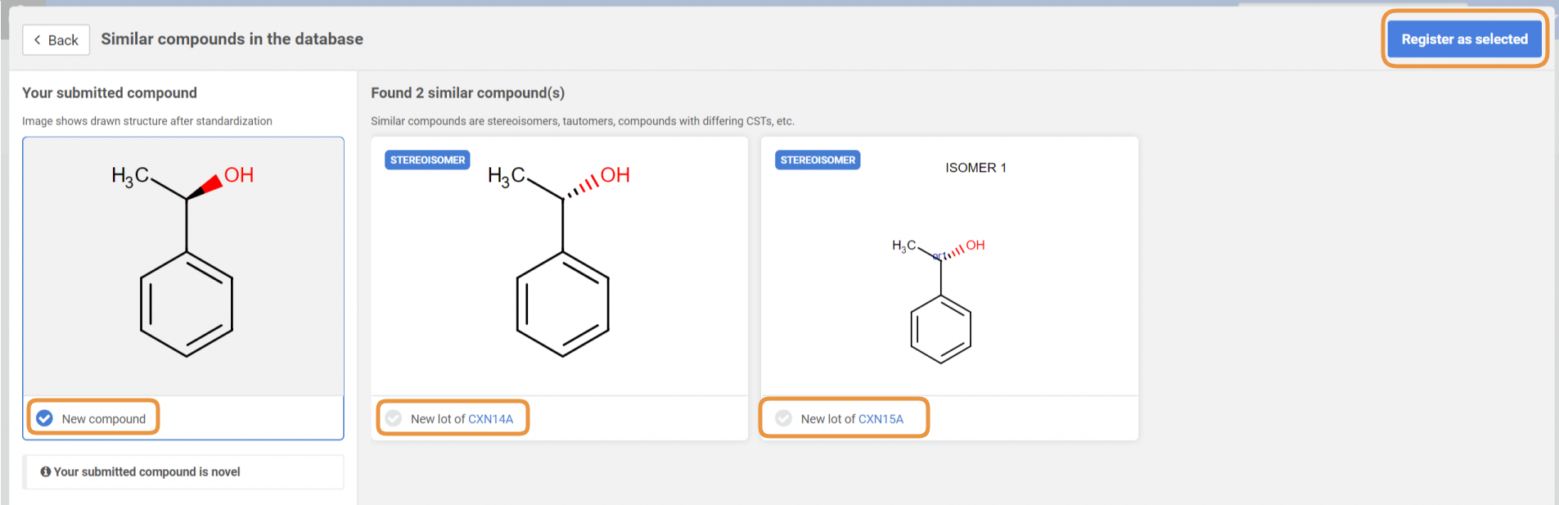Viewport: 1559px width, 505px height.
Task: Click the 'Your submitted compound is novel' notice
Action: click(x=146, y=472)
